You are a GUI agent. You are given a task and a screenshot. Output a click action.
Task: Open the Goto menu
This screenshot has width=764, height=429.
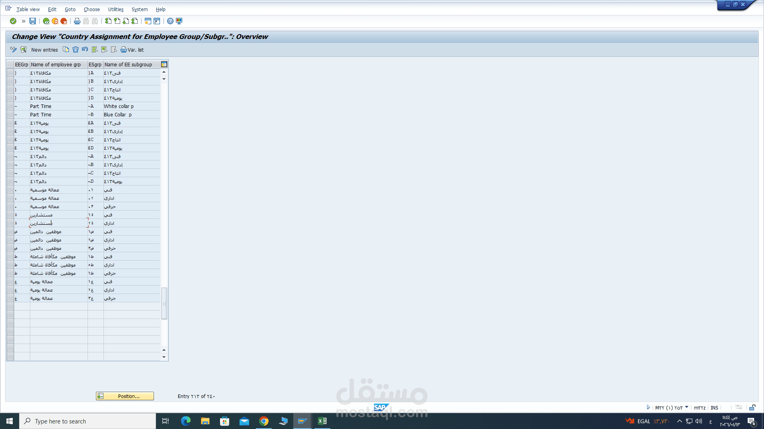point(70,9)
